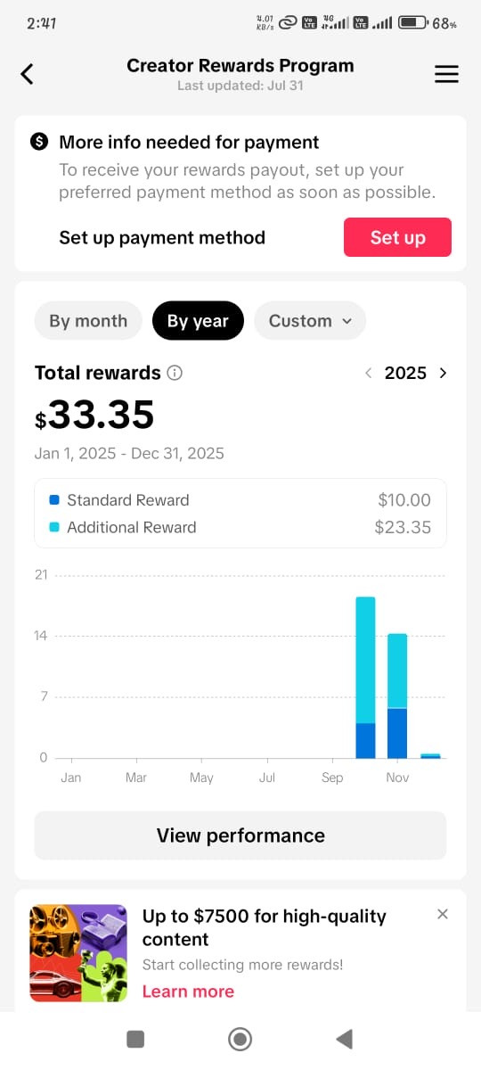Open the hamburger menu icon

pyautogui.click(x=446, y=75)
